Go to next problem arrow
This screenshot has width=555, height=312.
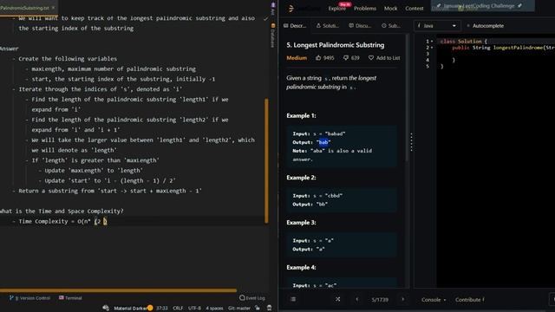click(x=402, y=299)
